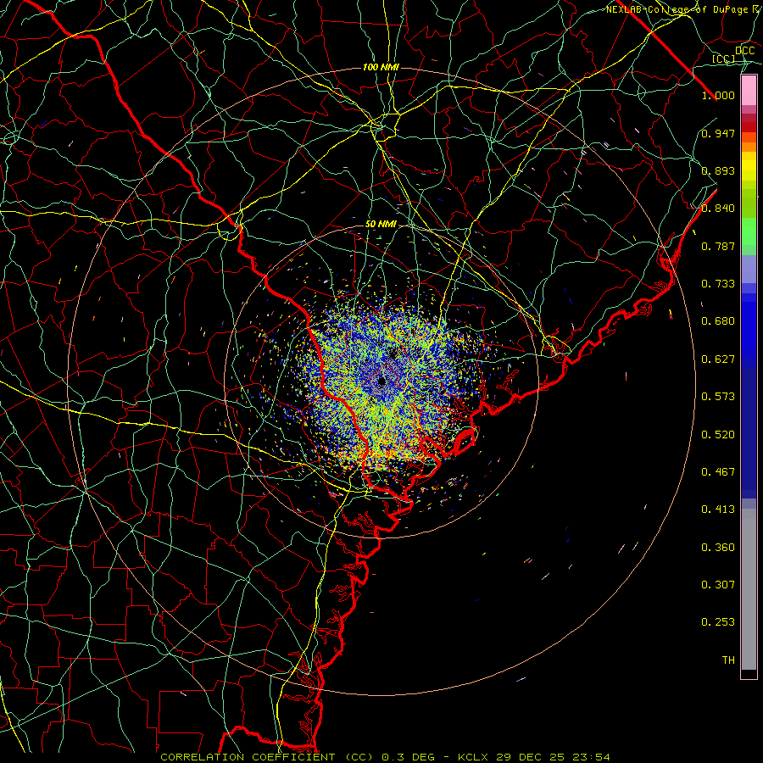Click the 1.000 color scale value
Image resolution: width=763 pixels, height=763 pixels.
(x=718, y=95)
